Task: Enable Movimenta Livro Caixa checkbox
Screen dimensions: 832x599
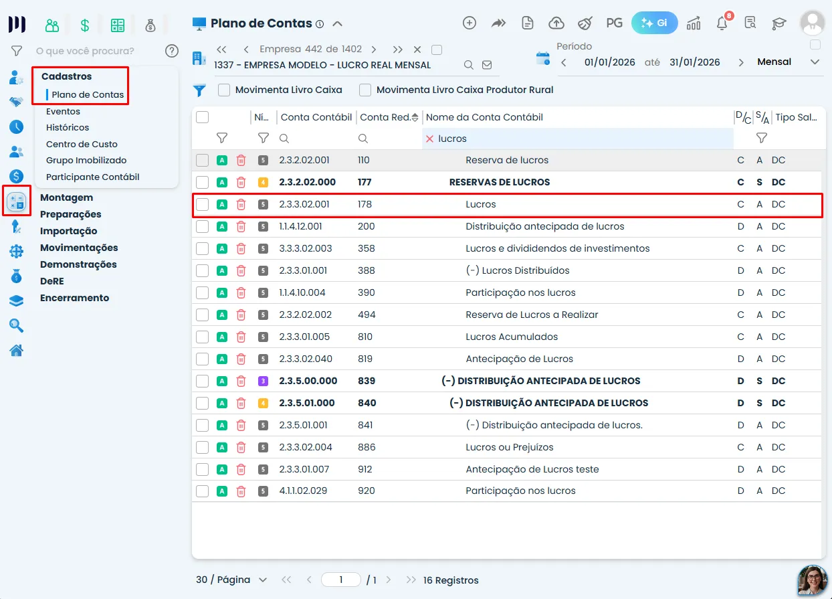Action: click(224, 90)
